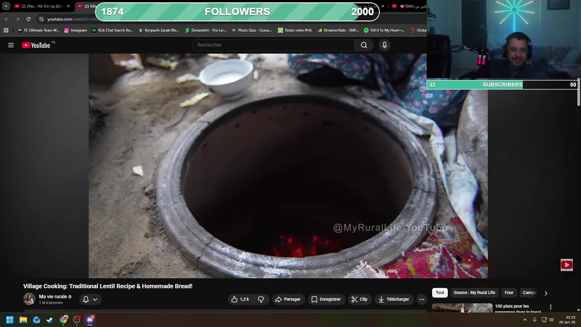The width and height of the screenshot is (581, 327).
Task: Start voice search with microphone icon
Action: 384,45
